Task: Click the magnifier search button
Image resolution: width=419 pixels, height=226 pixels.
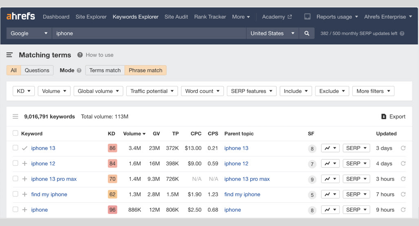Action: (x=307, y=33)
